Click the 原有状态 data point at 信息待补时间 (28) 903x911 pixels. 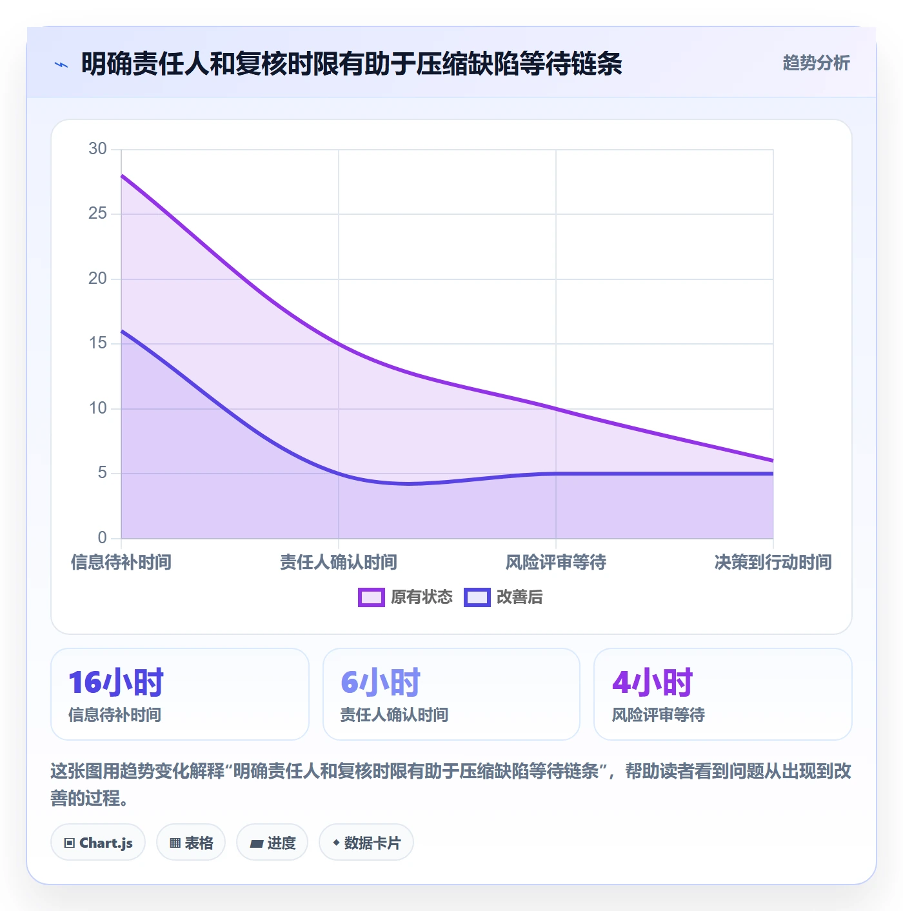[121, 175]
